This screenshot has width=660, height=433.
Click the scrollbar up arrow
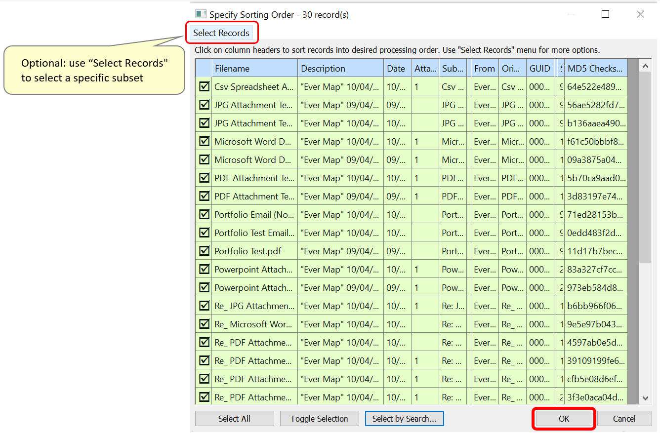pyautogui.click(x=646, y=65)
